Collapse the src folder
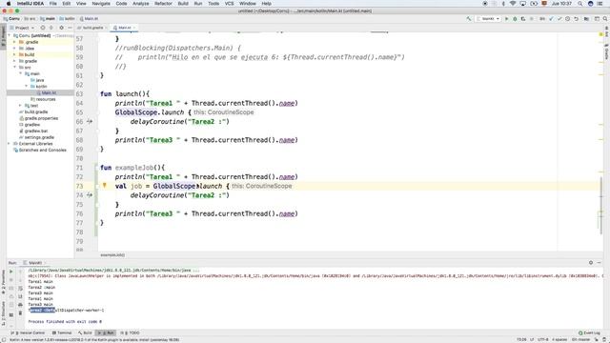The height and width of the screenshot is (343, 610). click(x=14, y=68)
